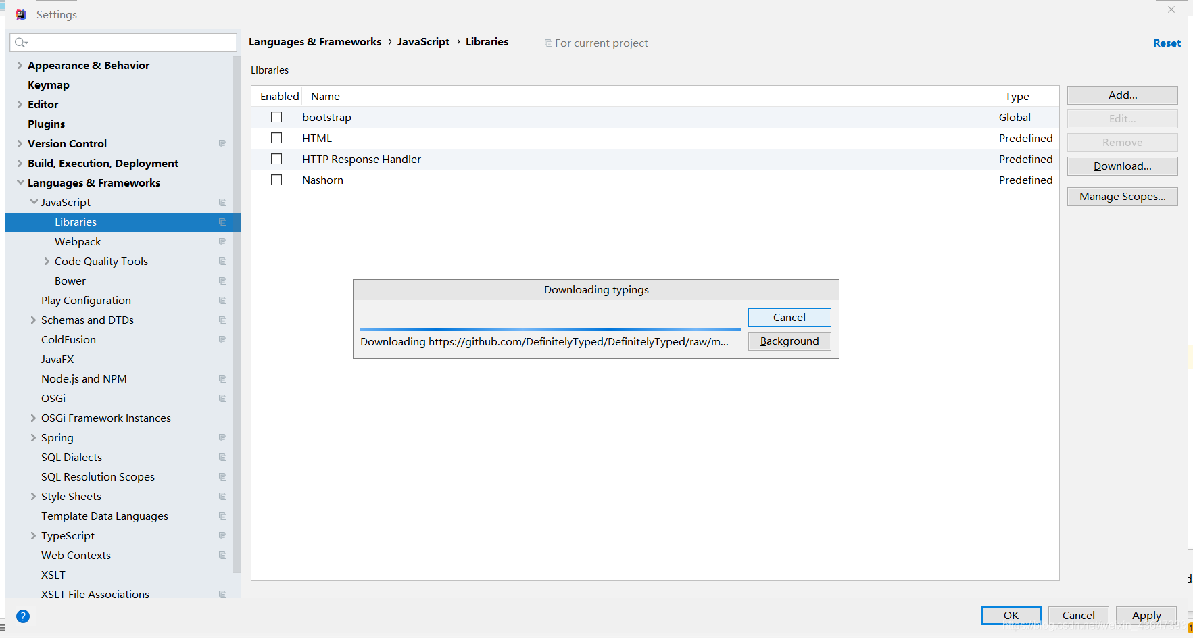1193x638 pixels.
Task: Send download to Background
Action: (x=789, y=341)
